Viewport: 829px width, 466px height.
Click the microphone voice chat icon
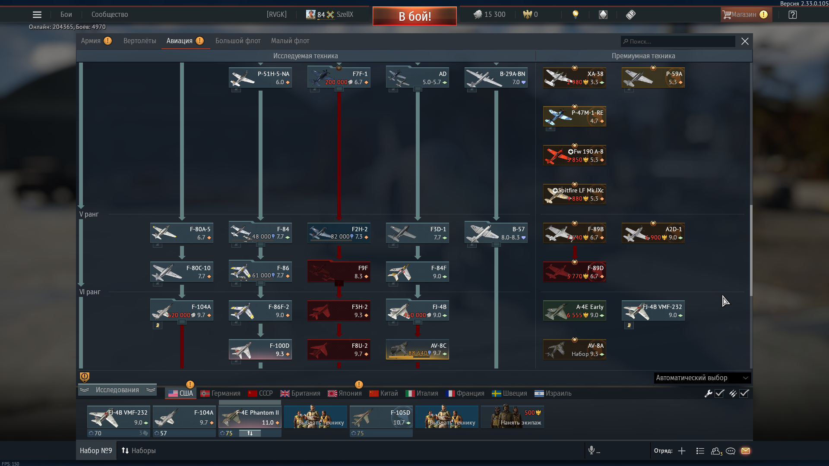tap(592, 450)
